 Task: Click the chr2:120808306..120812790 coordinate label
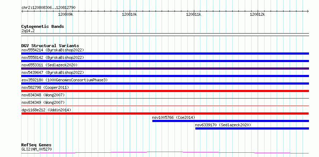[48, 8]
